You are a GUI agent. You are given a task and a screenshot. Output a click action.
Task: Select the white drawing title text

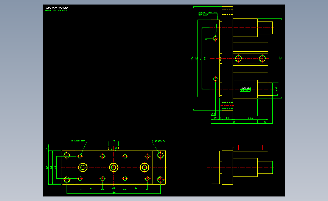point(57,8)
